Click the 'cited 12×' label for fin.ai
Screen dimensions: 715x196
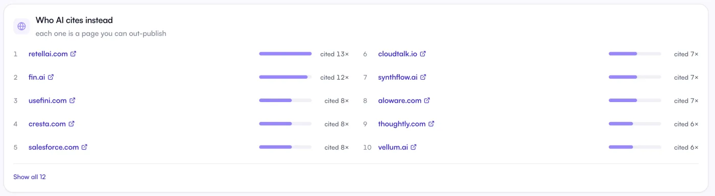(335, 77)
